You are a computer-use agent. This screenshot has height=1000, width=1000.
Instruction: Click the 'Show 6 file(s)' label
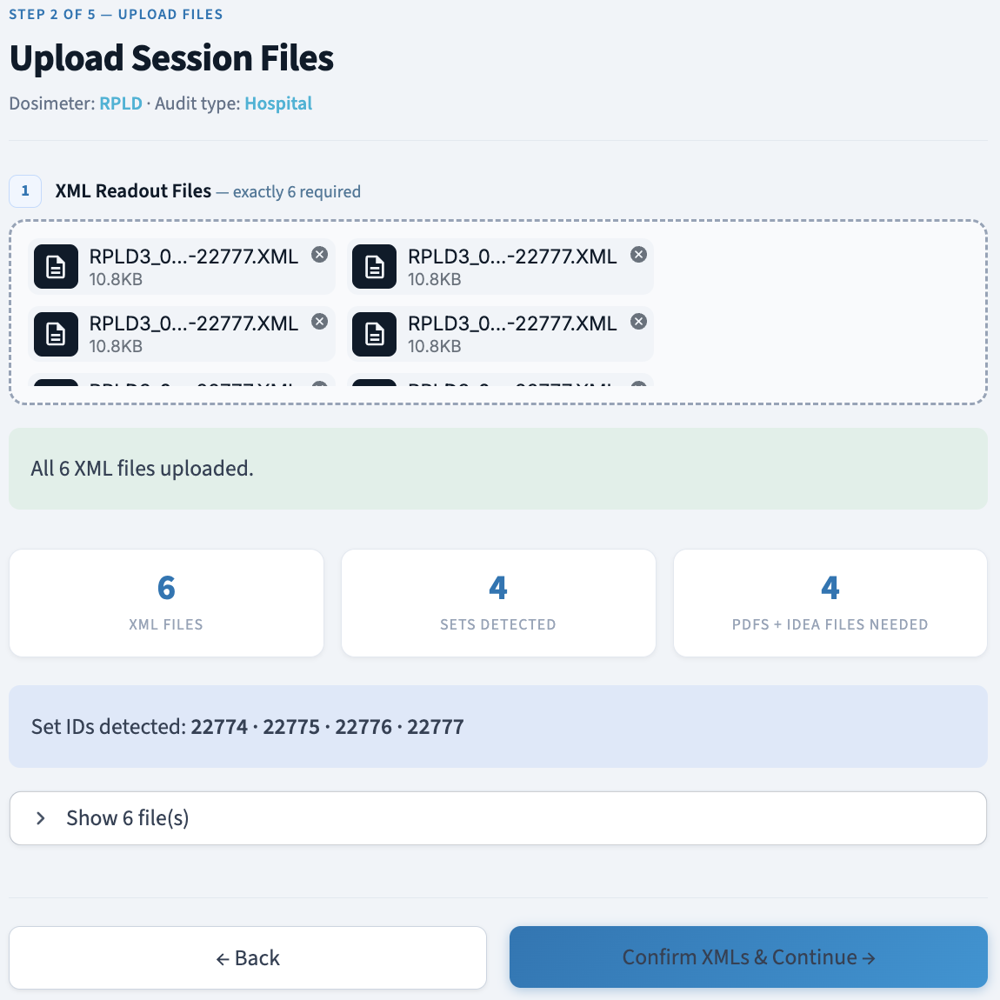click(x=128, y=818)
